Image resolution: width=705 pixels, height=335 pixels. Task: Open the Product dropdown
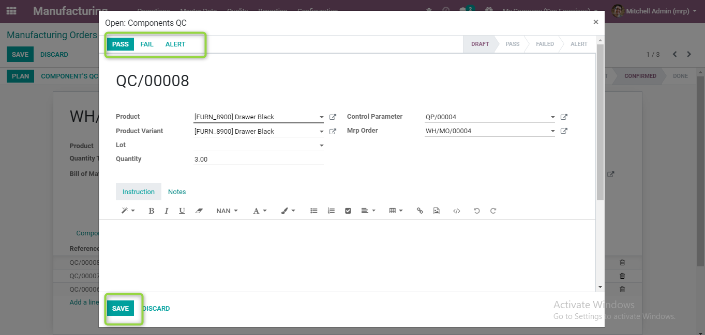point(321,118)
